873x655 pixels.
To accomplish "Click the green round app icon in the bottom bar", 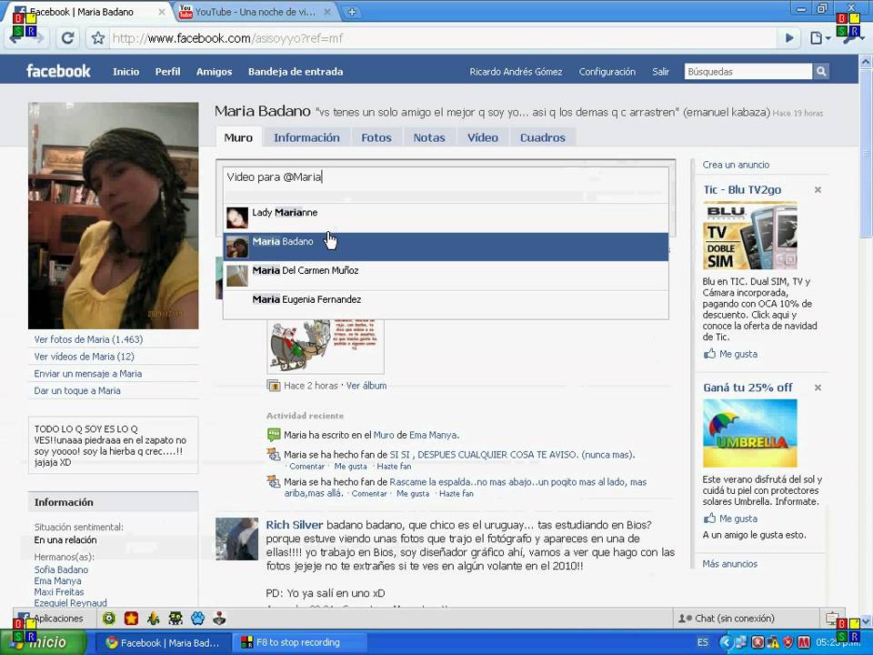I will (x=109, y=619).
